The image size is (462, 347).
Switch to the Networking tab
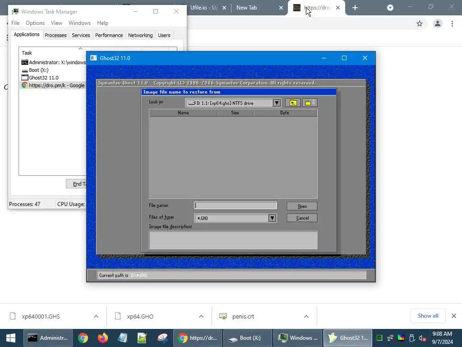tap(140, 35)
